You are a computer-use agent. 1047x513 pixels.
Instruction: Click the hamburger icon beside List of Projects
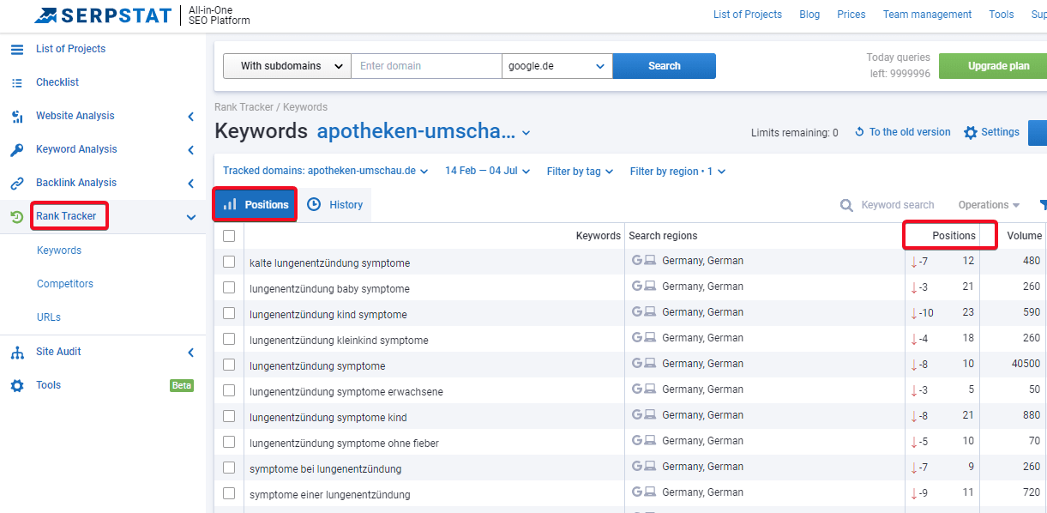coord(17,49)
